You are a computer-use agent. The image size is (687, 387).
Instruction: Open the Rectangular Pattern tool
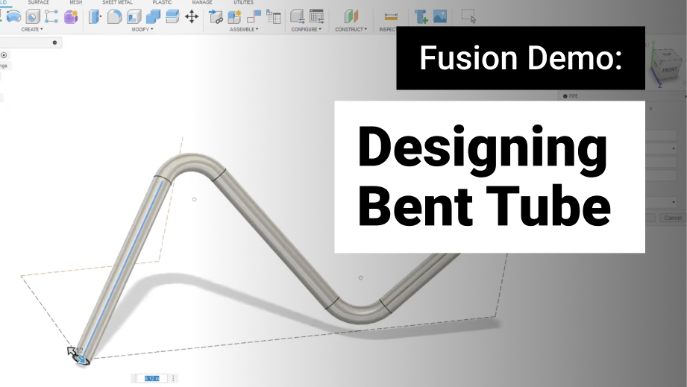pyautogui.click(x=51, y=16)
